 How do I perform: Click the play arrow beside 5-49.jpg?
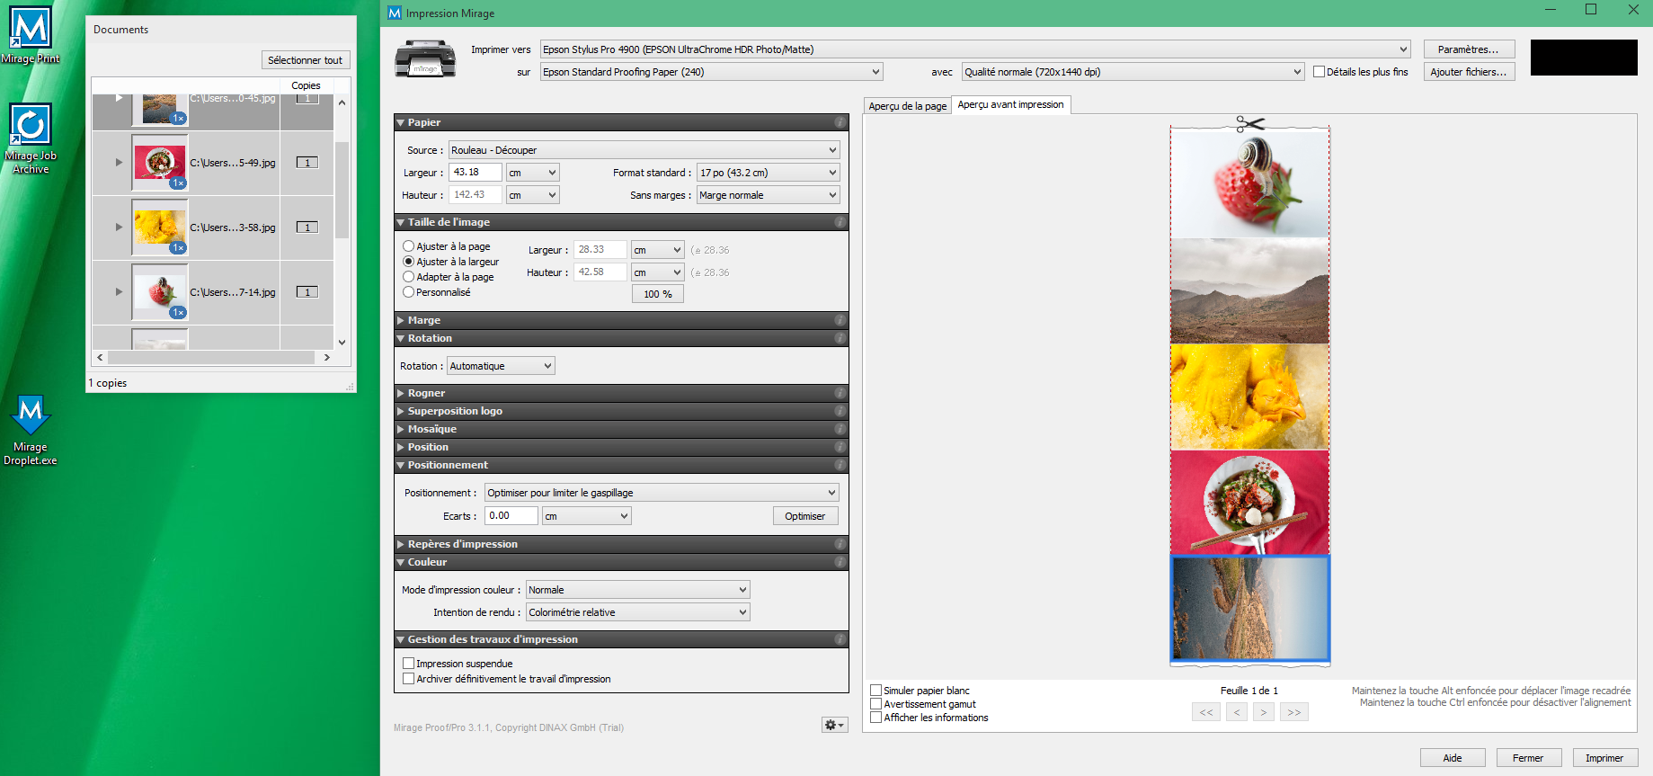click(119, 163)
